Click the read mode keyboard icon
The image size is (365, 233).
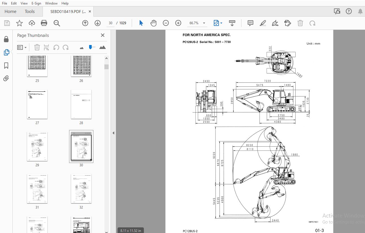click(232, 23)
